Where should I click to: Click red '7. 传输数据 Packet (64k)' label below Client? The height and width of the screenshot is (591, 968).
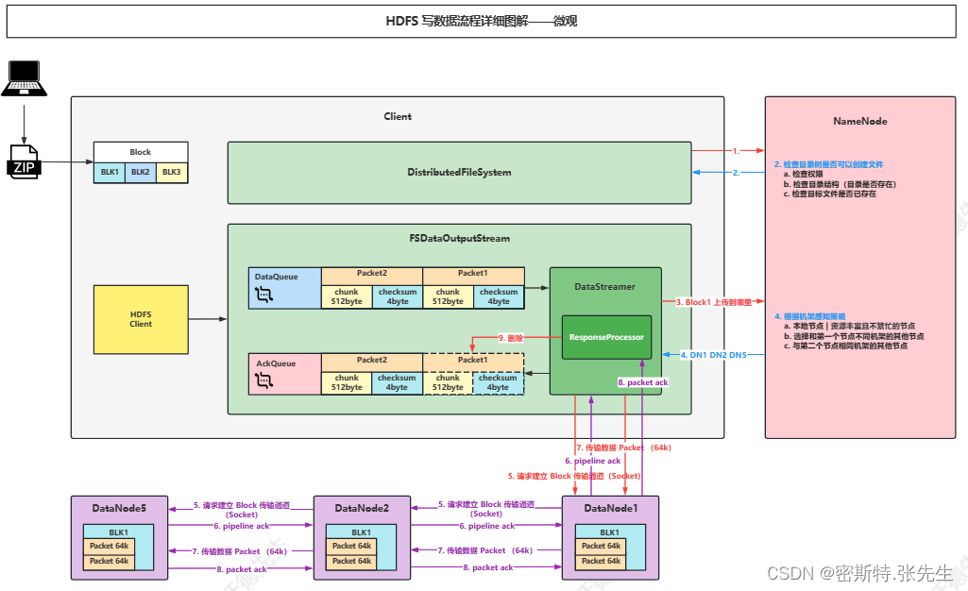point(623,447)
